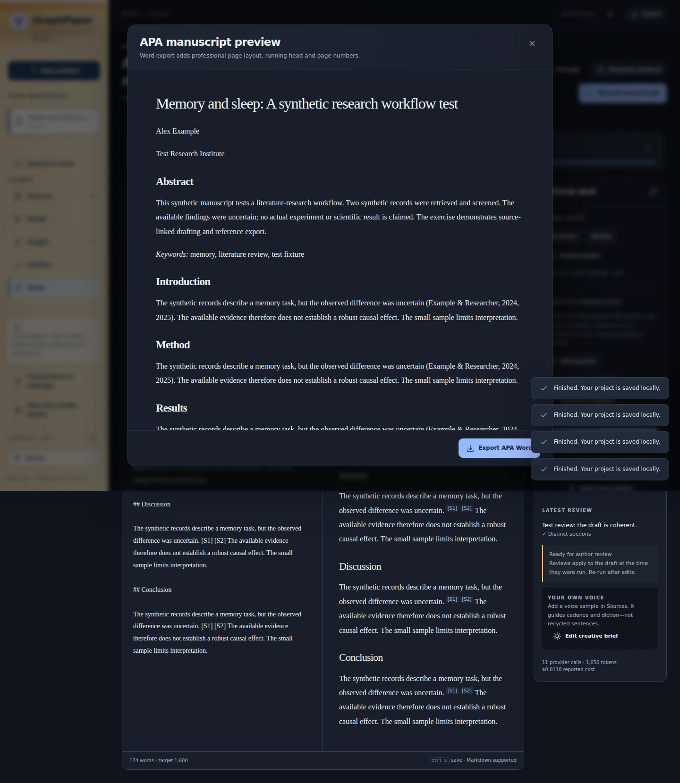Click '## Discussion' in the markdown editor
The height and width of the screenshot is (783, 680).
coord(152,505)
